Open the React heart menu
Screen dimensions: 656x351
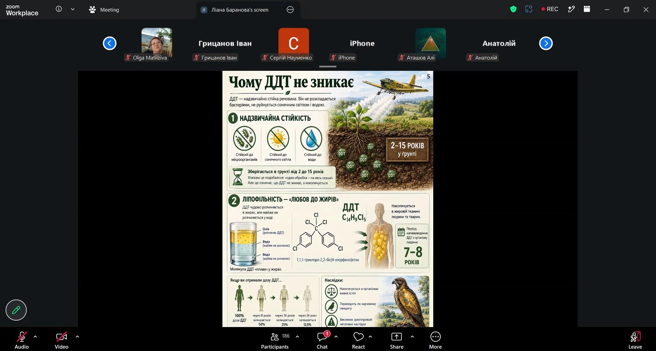coord(358,340)
